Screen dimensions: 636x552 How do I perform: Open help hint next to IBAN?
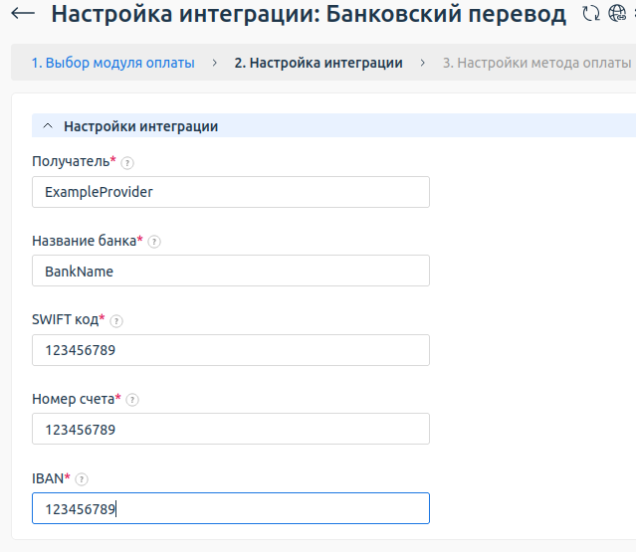coord(82,479)
